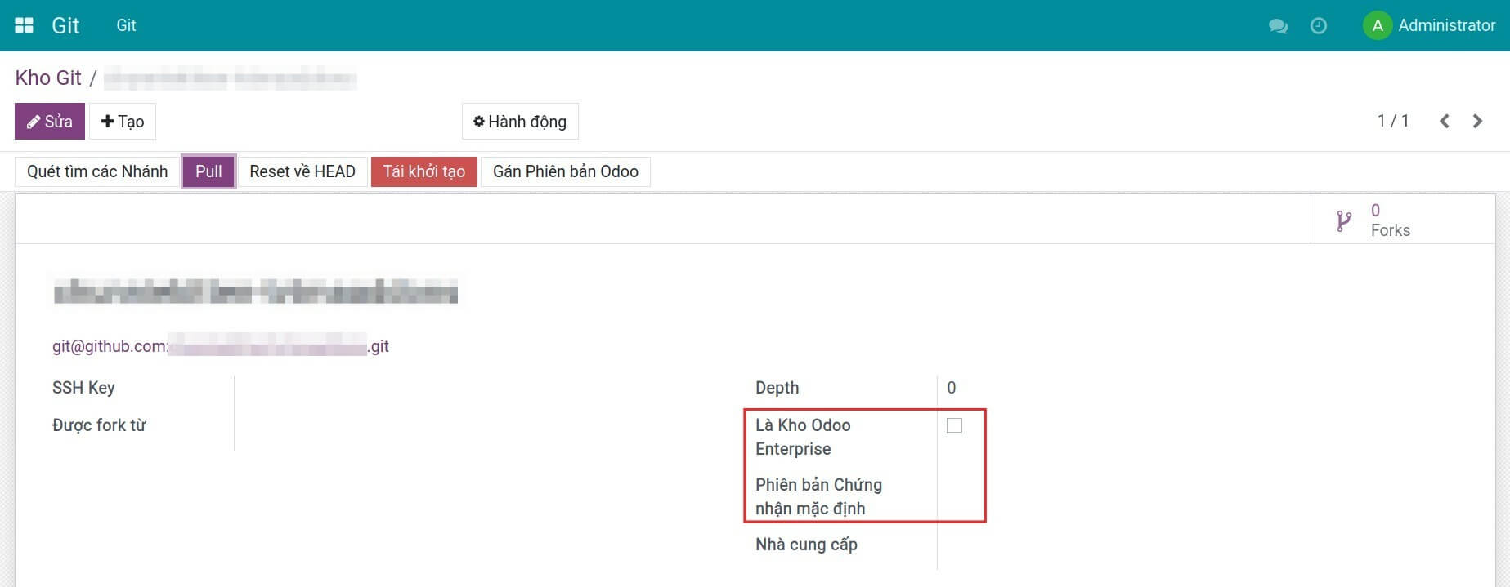Click the Tạo create button
The width and height of the screenshot is (1510, 587).
pyautogui.click(x=123, y=122)
